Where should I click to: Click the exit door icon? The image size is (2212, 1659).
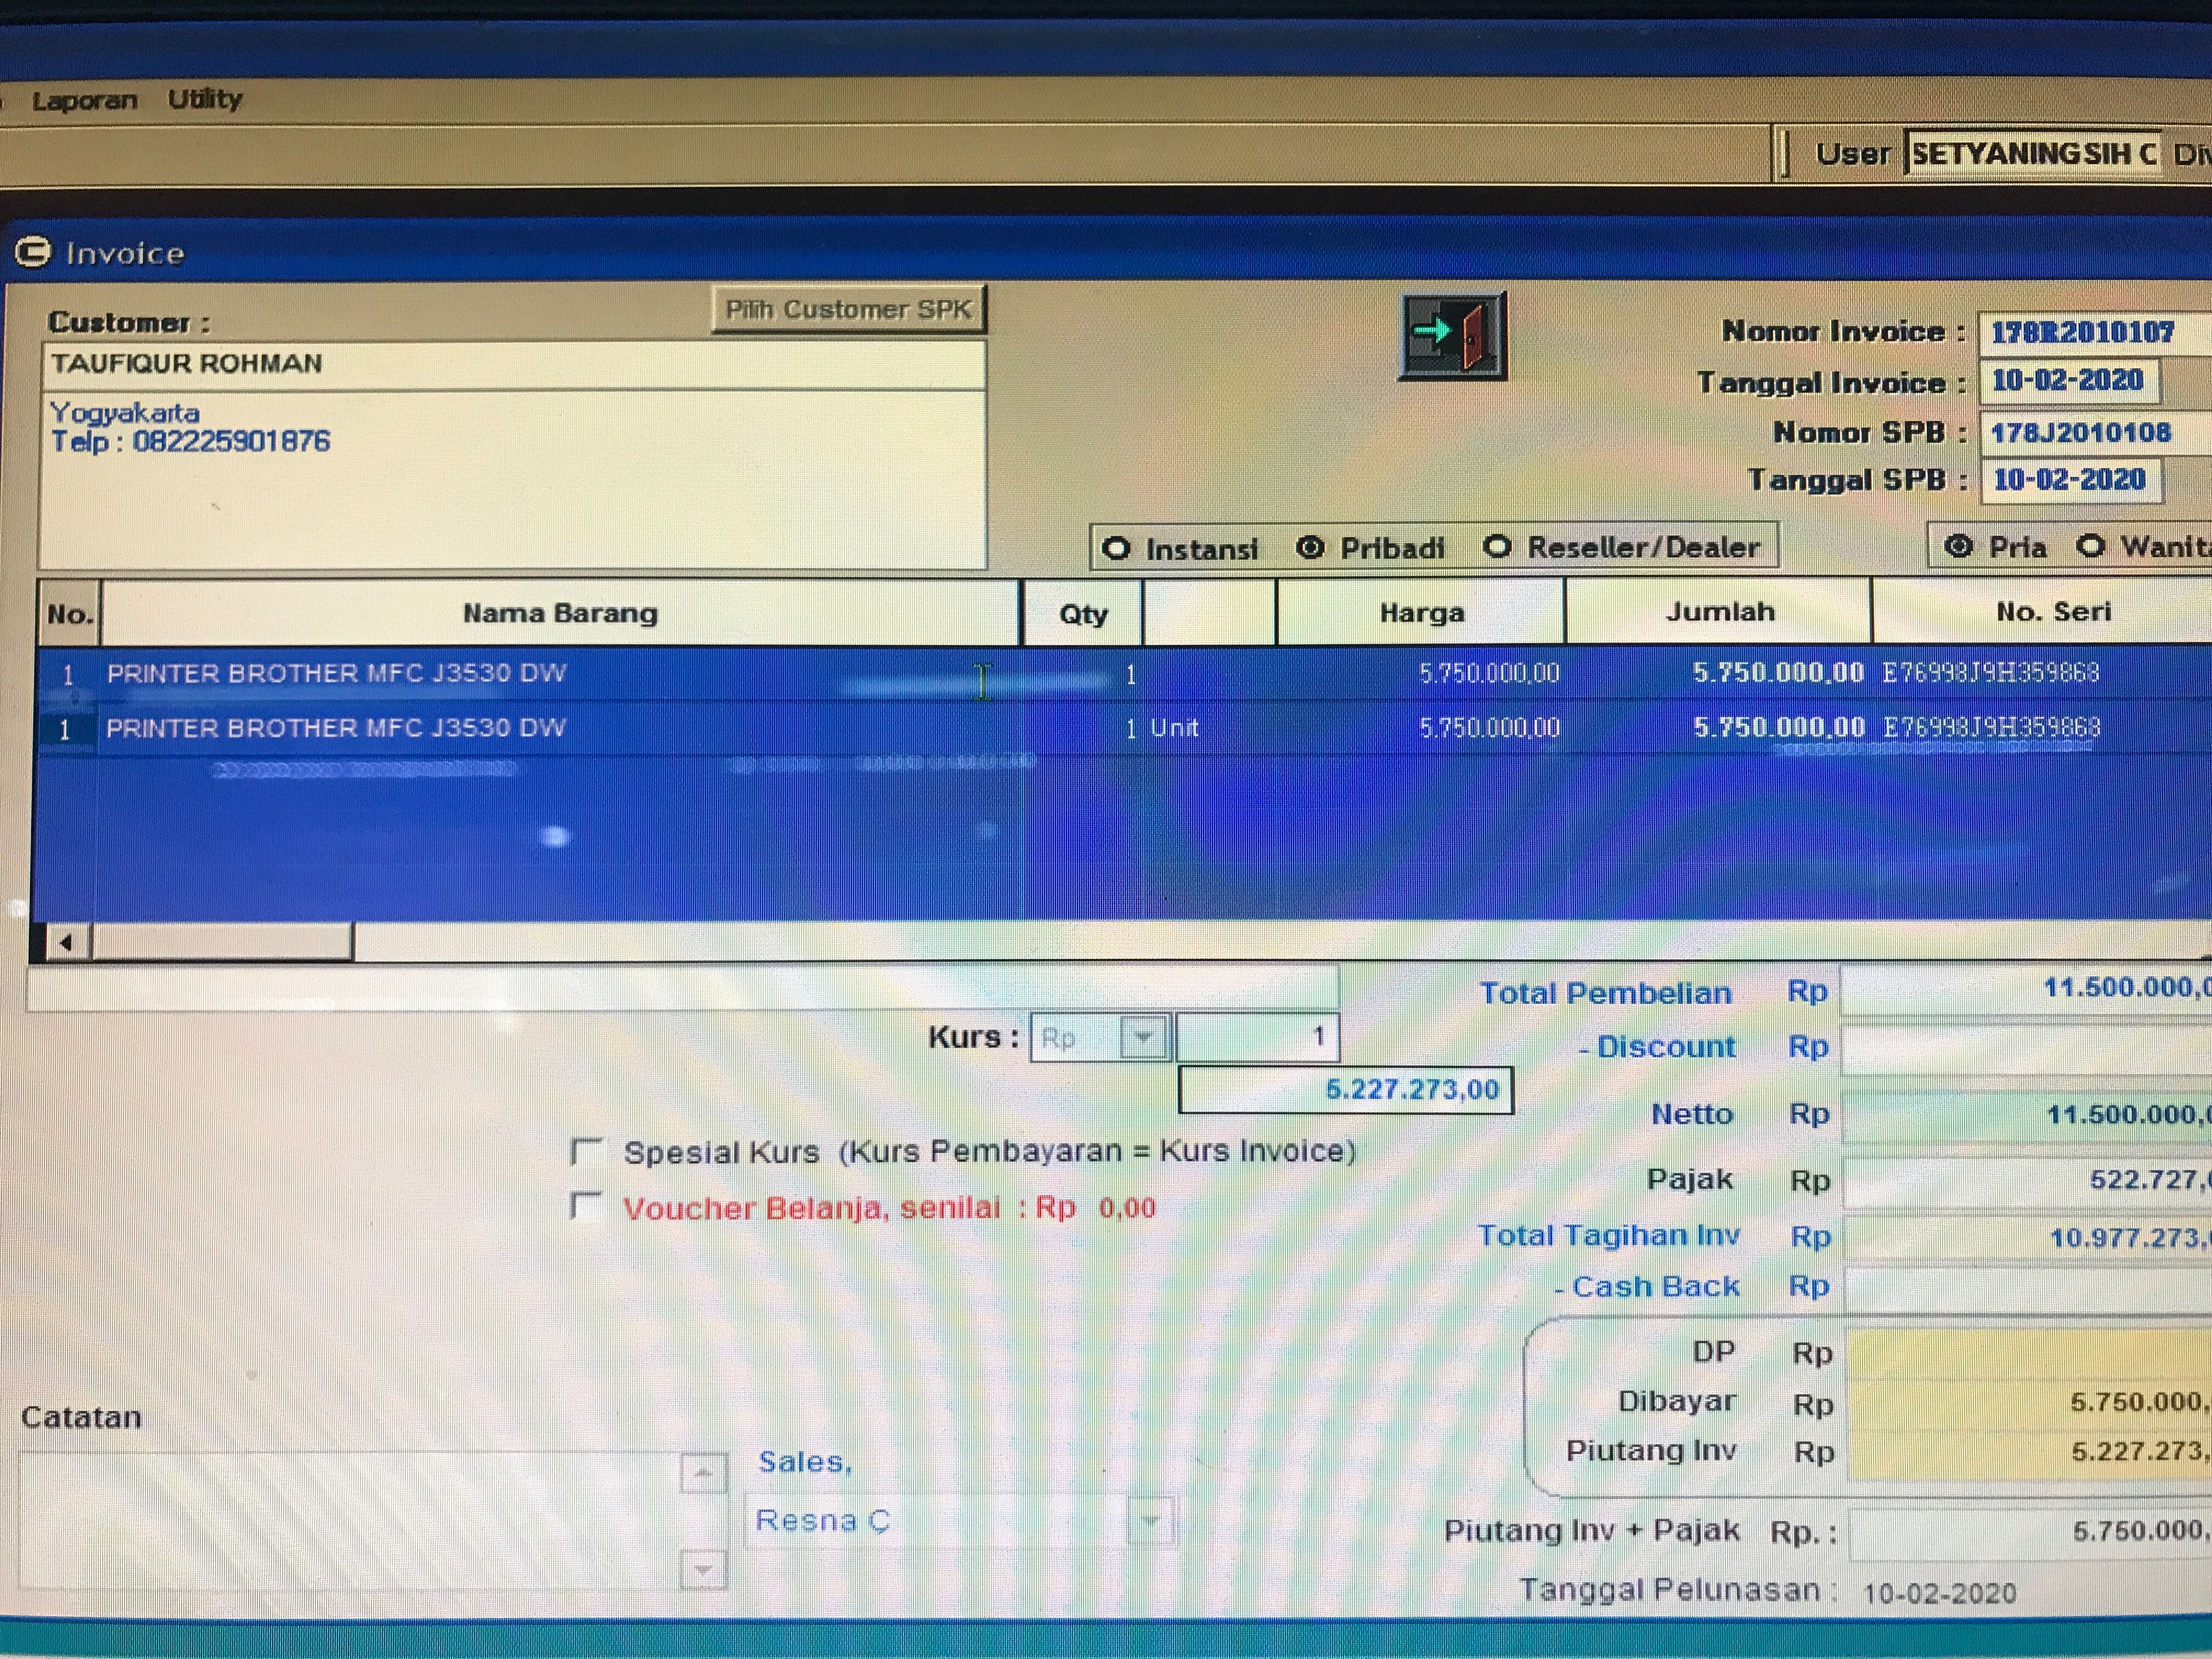(x=1452, y=336)
